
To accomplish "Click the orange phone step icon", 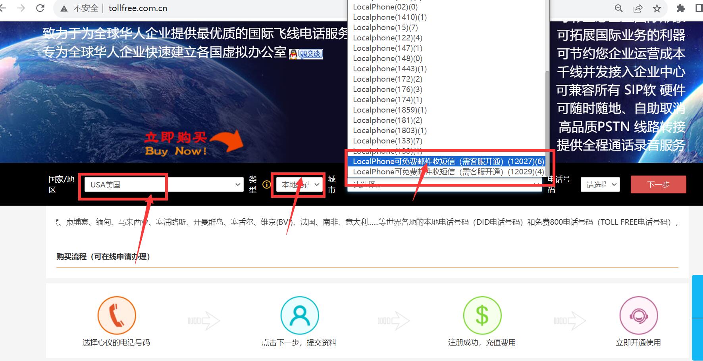I will tap(117, 315).
